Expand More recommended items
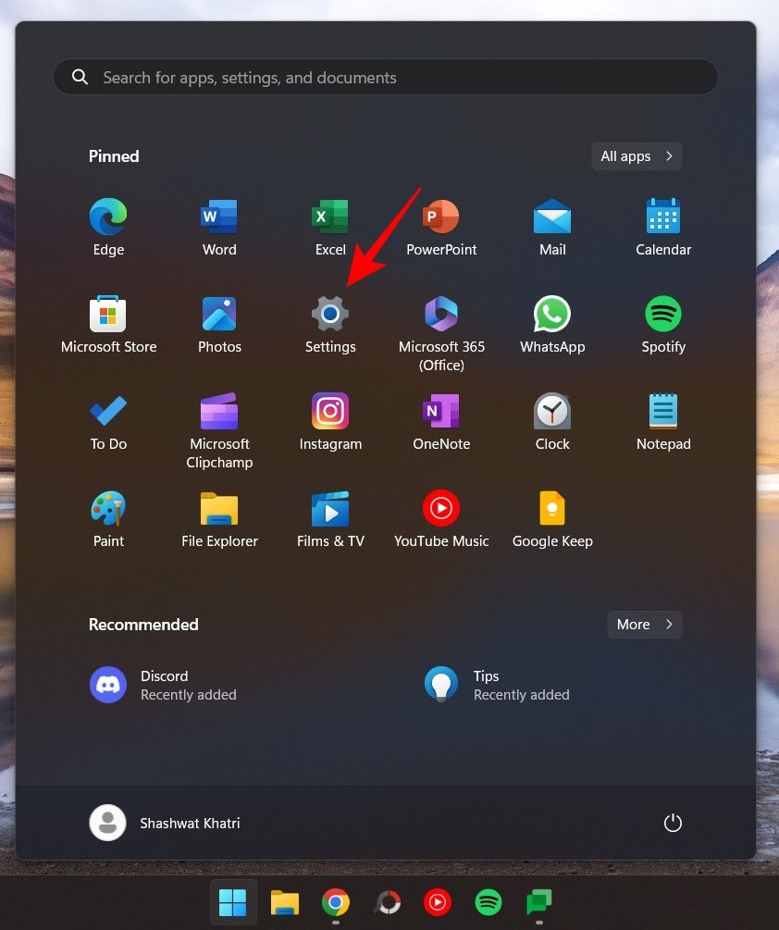This screenshot has height=930, width=779. click(644, 625)
